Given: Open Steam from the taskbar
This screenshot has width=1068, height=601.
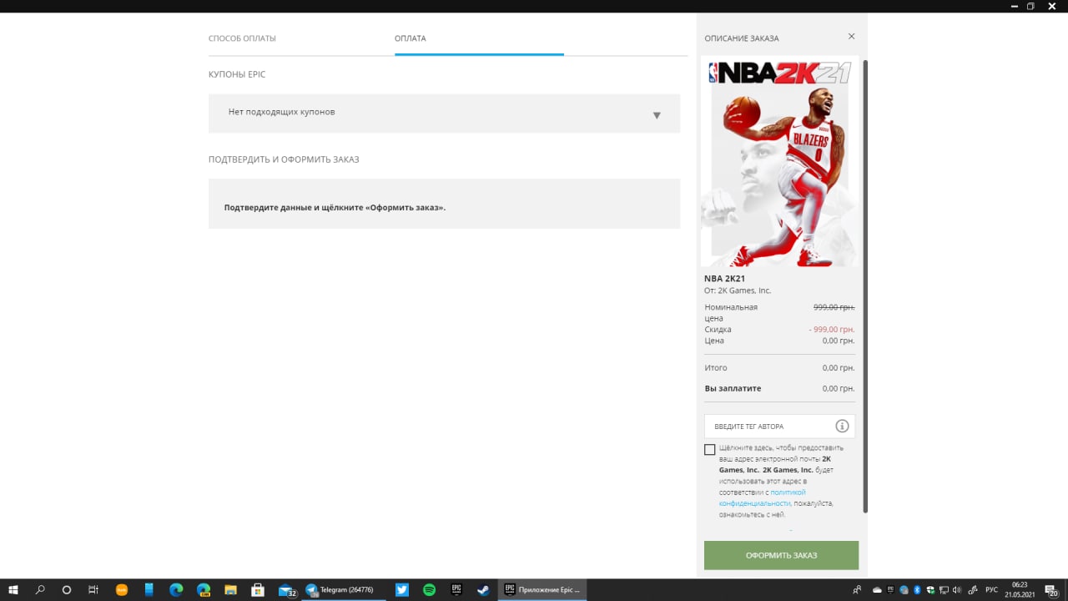Looking at the screenshot, I should tap(483, 590).
